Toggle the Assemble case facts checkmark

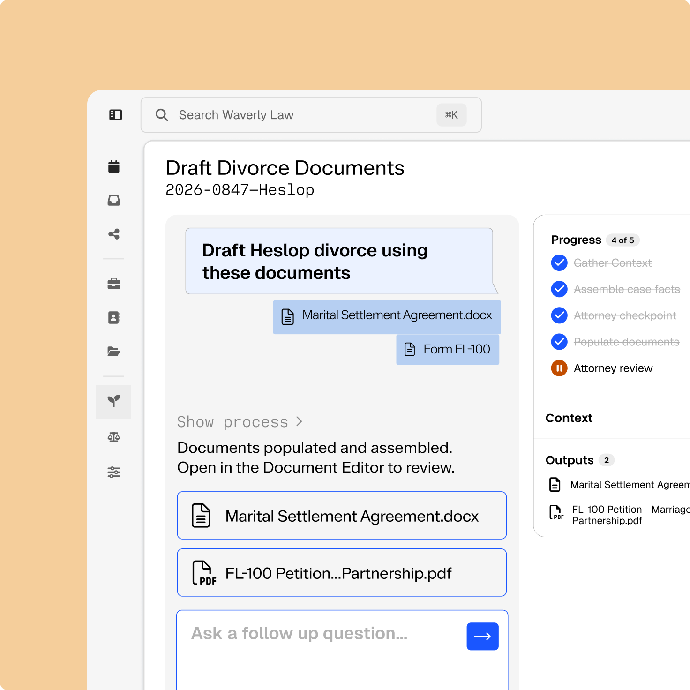tap(559, 289)
